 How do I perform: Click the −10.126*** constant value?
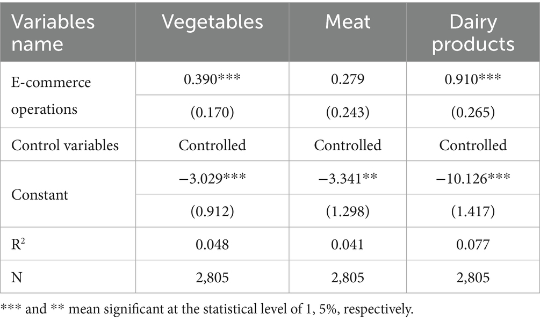[473, 178]
